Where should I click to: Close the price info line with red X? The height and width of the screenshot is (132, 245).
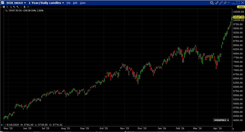(5, 11)
